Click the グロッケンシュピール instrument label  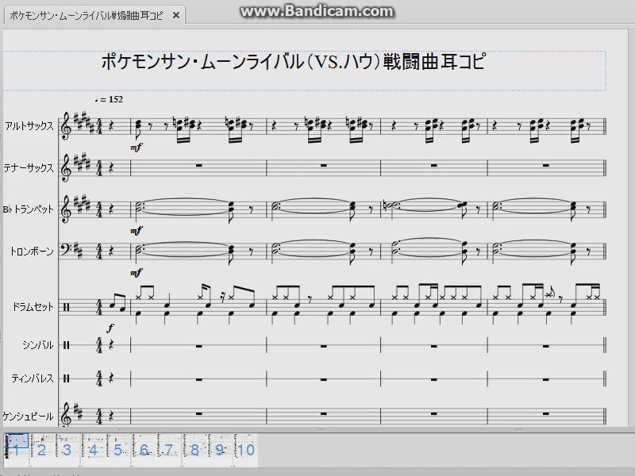point(29,416)
